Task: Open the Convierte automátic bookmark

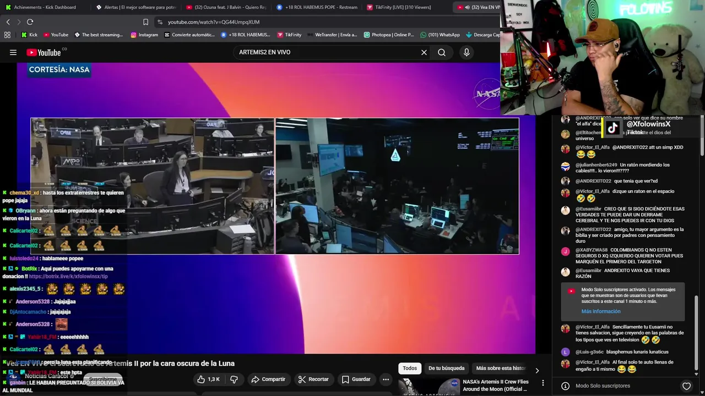Action: pos(189,35)
